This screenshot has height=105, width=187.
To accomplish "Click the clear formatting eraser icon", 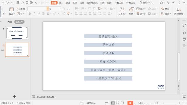I will (x=64, y=14).
